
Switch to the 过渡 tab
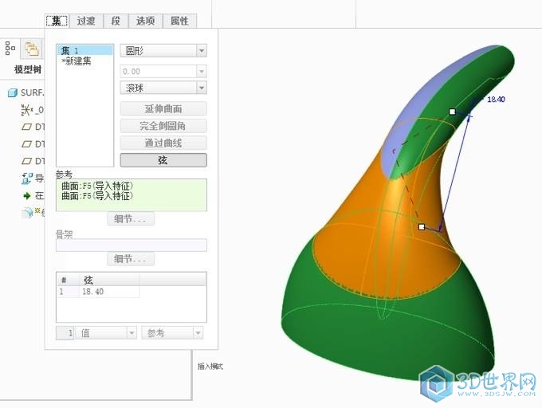86,21
